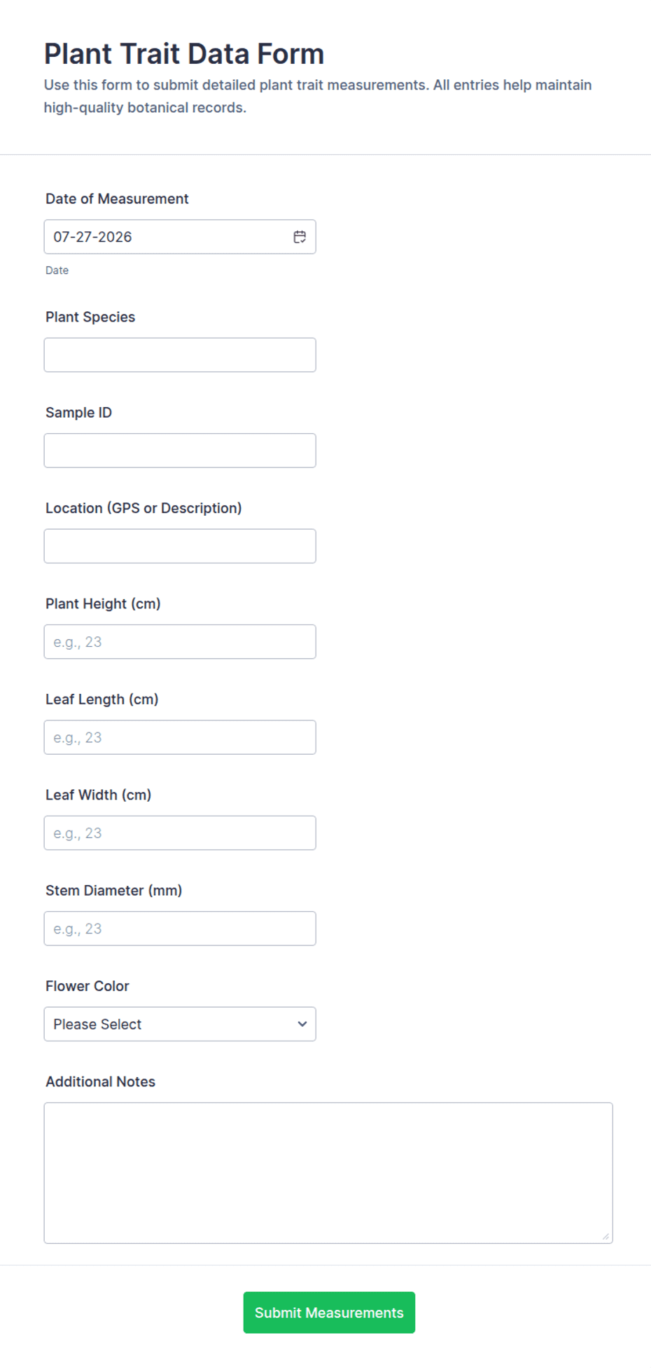Click the Additional Notes label
Image resolution: width=651 pixels, height=1368 pixels.
tap(101, 1081)
